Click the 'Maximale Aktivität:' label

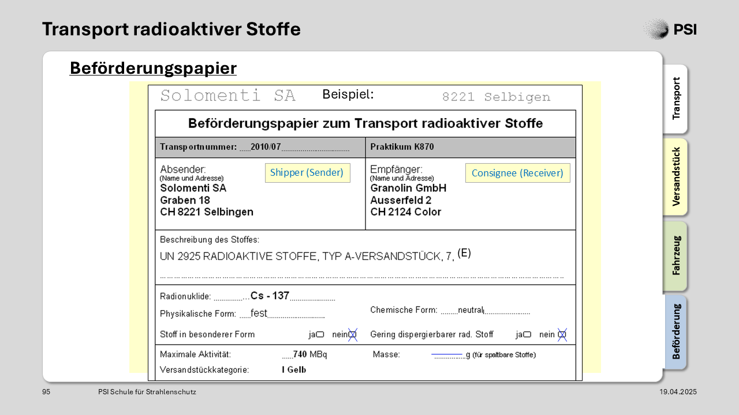[x=195, y=354]
